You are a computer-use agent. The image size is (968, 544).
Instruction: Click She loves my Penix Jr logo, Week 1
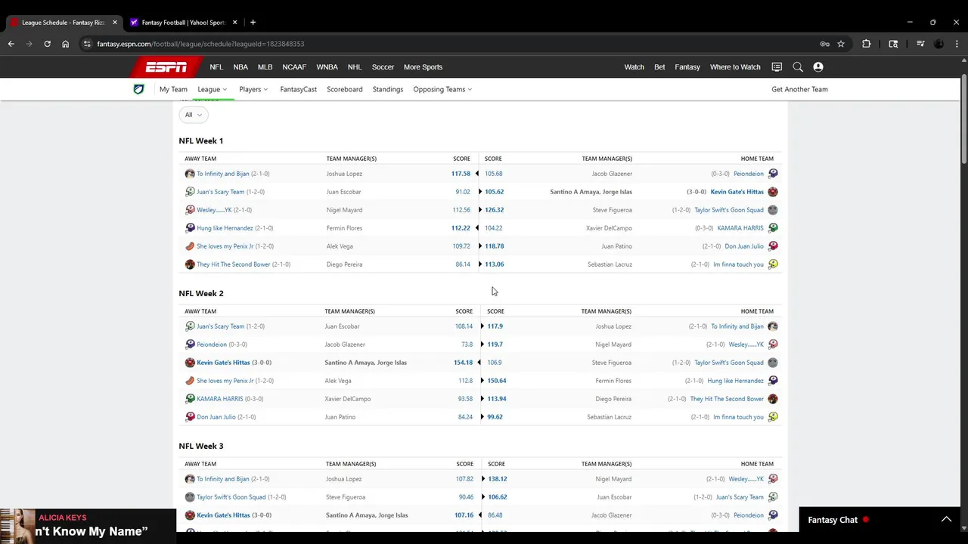[190, 246]
